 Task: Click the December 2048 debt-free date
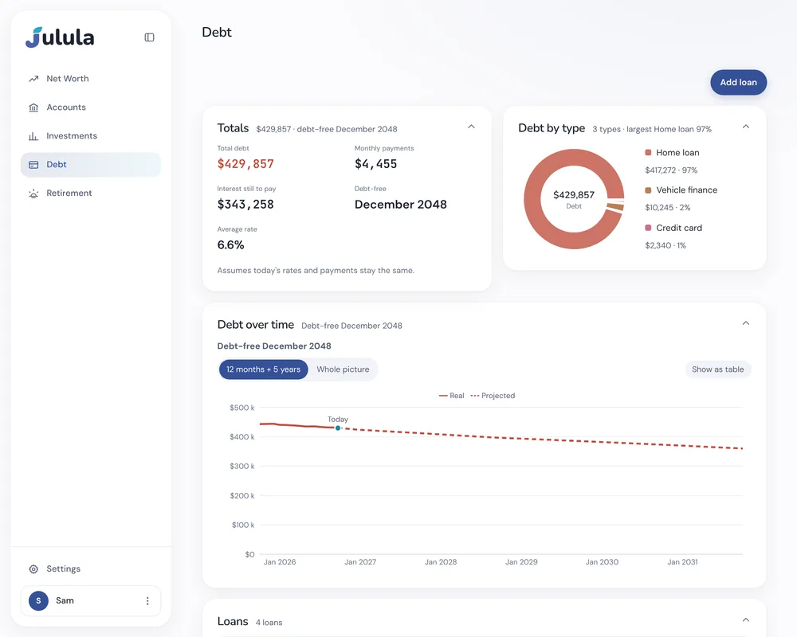(x=401, y=204)
